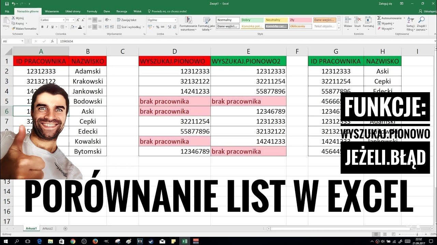Open Calibri font name dropdown
The height and width of the screenshot is (245, 437).
pos(63,20)
